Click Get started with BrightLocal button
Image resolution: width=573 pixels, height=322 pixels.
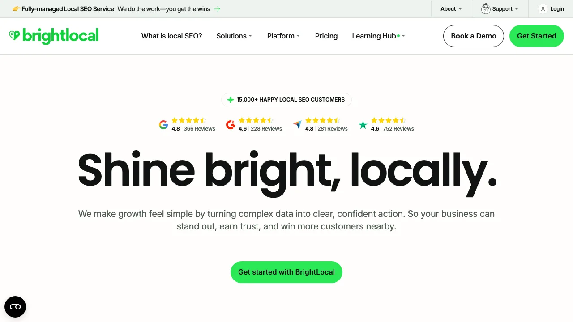286,272
